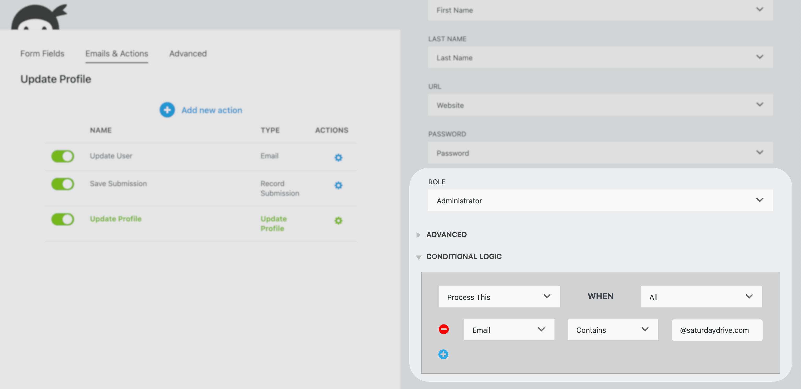Switch to the Advanced tab
This screenshot has height=389, width=801.
188,54
